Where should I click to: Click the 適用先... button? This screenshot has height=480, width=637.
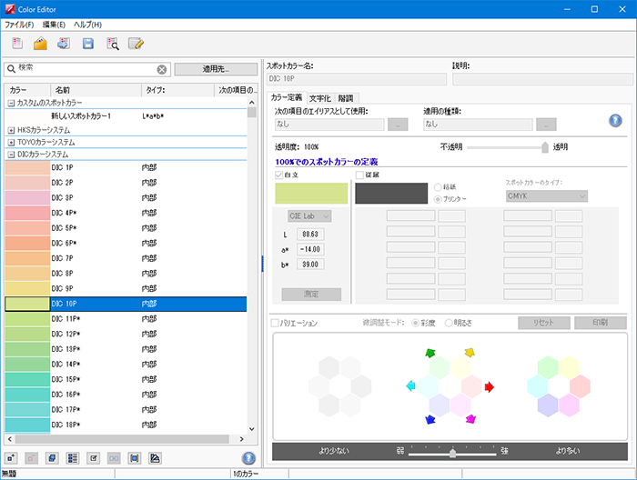pos(216,69)
